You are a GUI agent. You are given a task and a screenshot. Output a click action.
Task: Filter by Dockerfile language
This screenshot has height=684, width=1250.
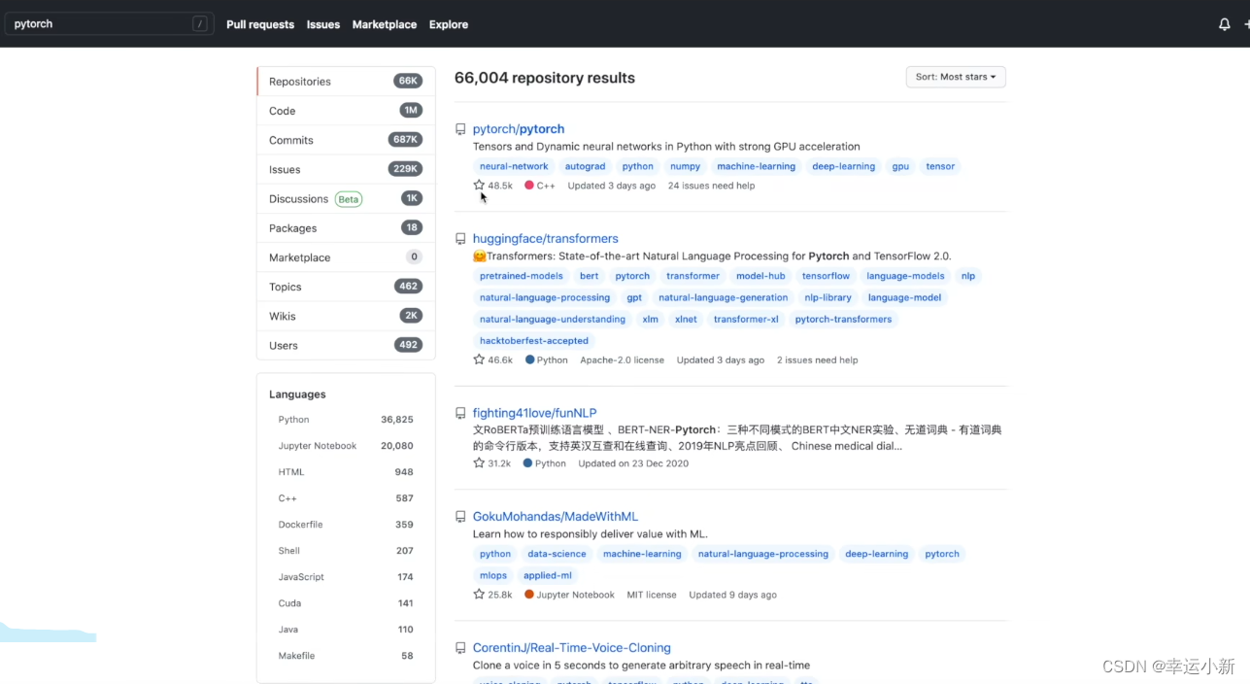tap(346, 525)
